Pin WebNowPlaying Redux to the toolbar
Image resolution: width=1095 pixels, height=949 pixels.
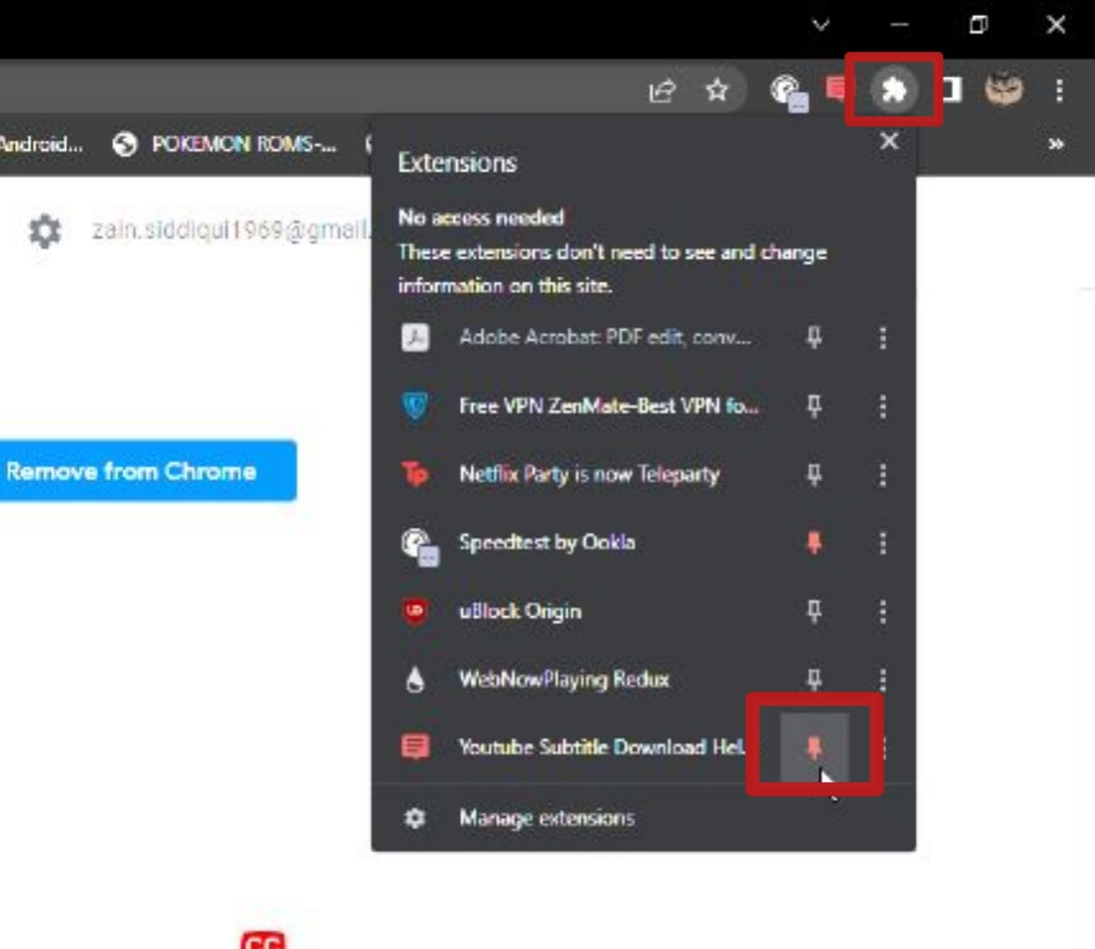[814, 679]
